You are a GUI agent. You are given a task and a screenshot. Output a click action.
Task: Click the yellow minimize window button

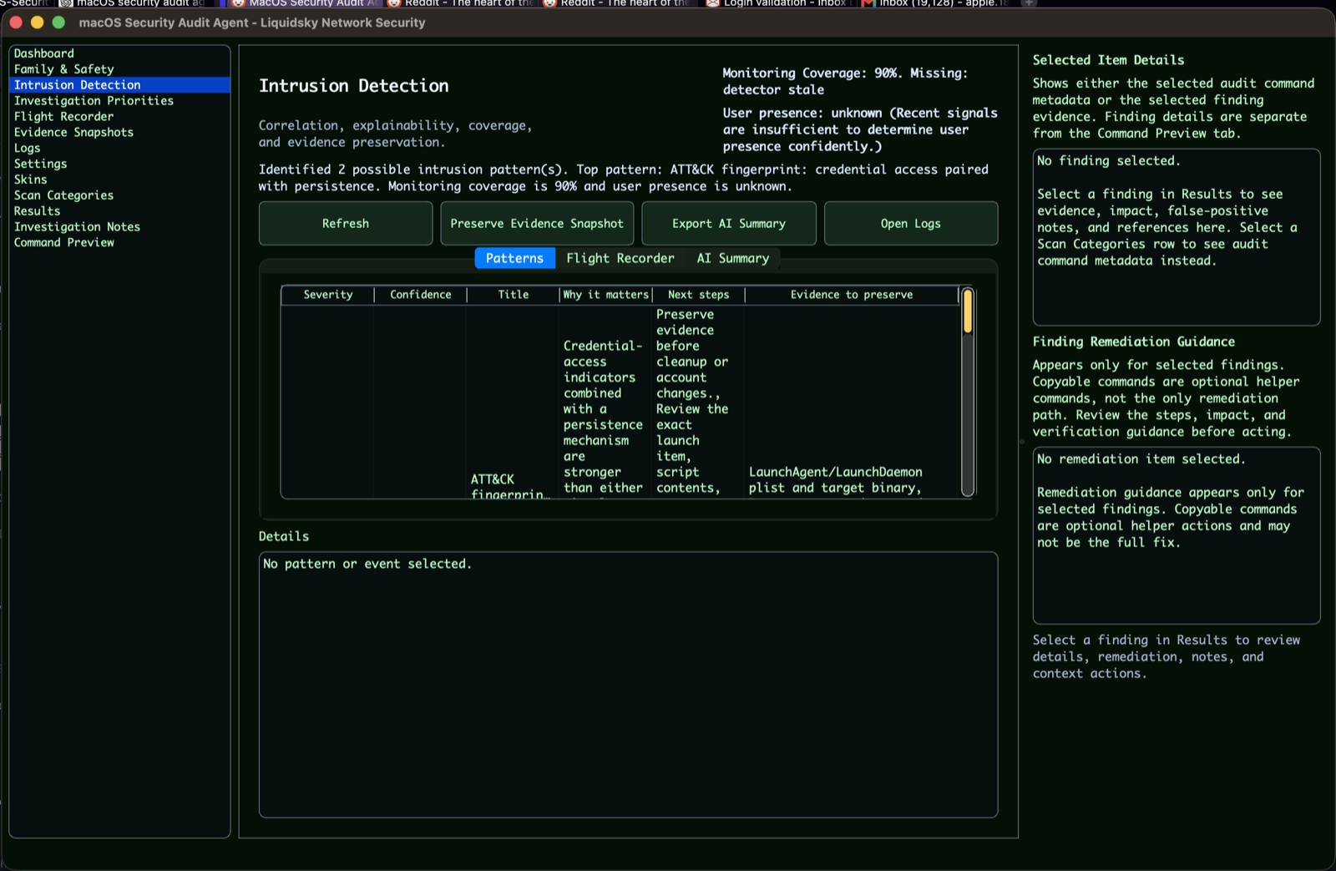(37, 23)
